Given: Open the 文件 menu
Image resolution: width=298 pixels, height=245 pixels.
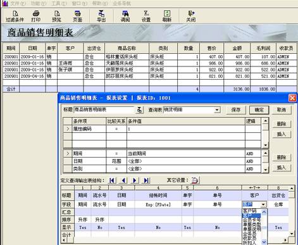Looking at the screenshot, I should (18, 3).
